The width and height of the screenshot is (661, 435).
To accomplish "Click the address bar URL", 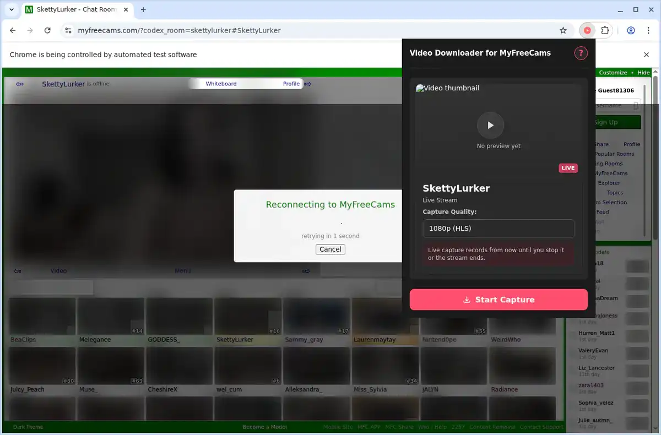I will pyautogui.click(x=179, y=30).
